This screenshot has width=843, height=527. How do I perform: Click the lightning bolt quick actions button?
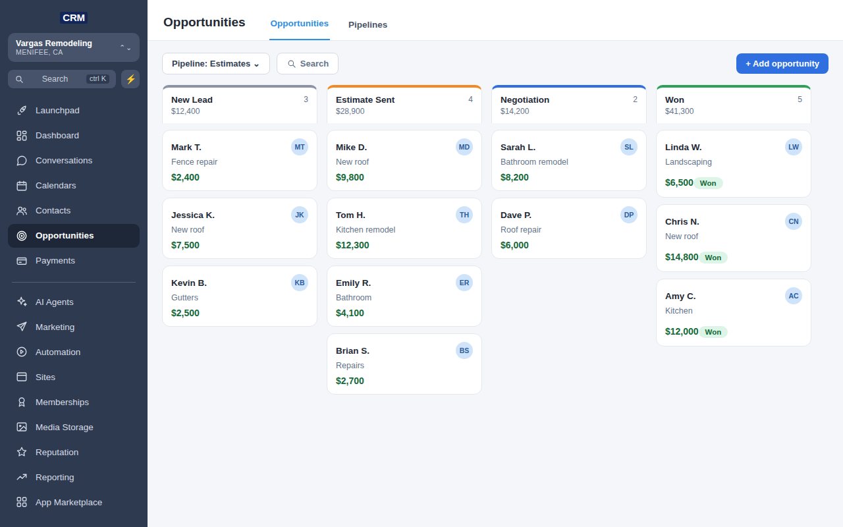coord(130,79)
